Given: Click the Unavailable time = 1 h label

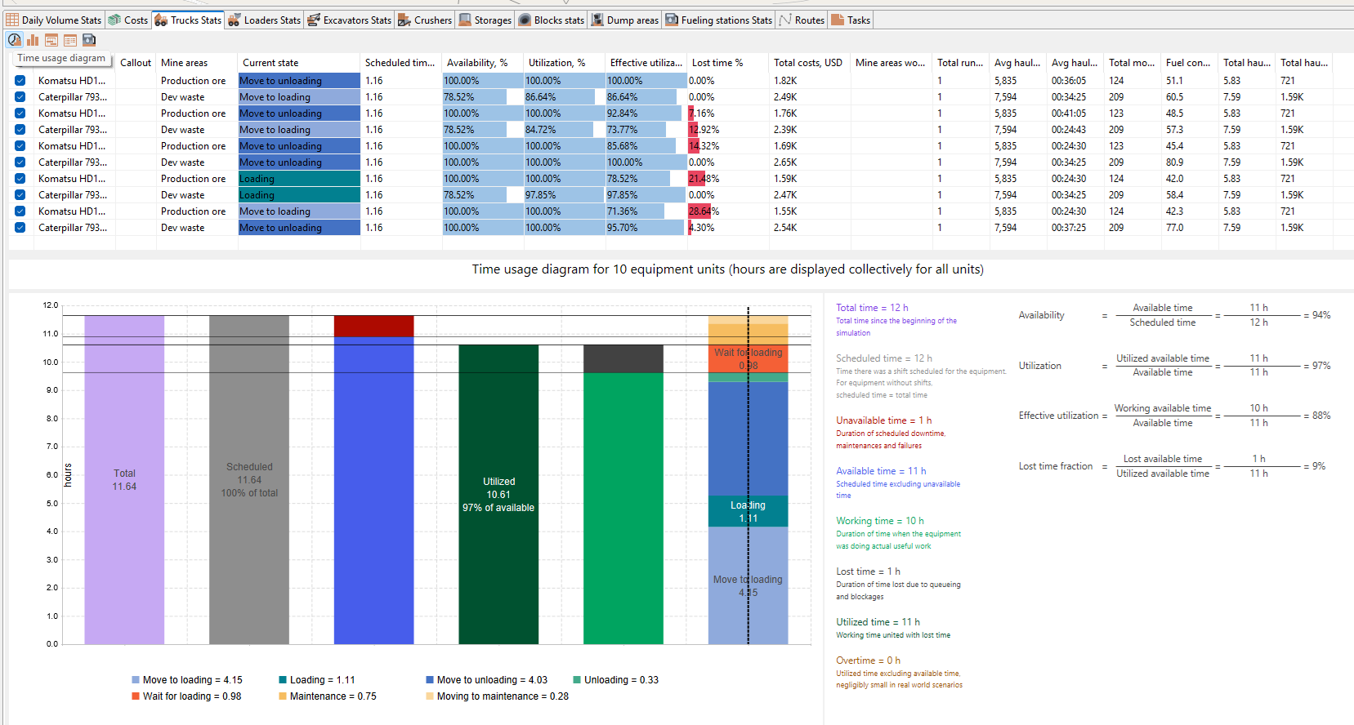Looking at the screenshot, I should tap(883, 420).
